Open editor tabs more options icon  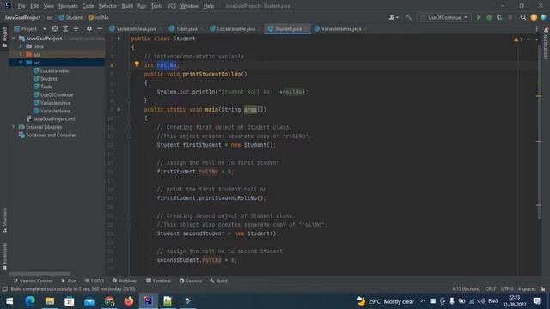pos(536,28)
